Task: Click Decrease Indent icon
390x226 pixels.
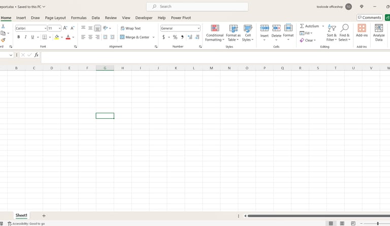Action: click(105, 37)
